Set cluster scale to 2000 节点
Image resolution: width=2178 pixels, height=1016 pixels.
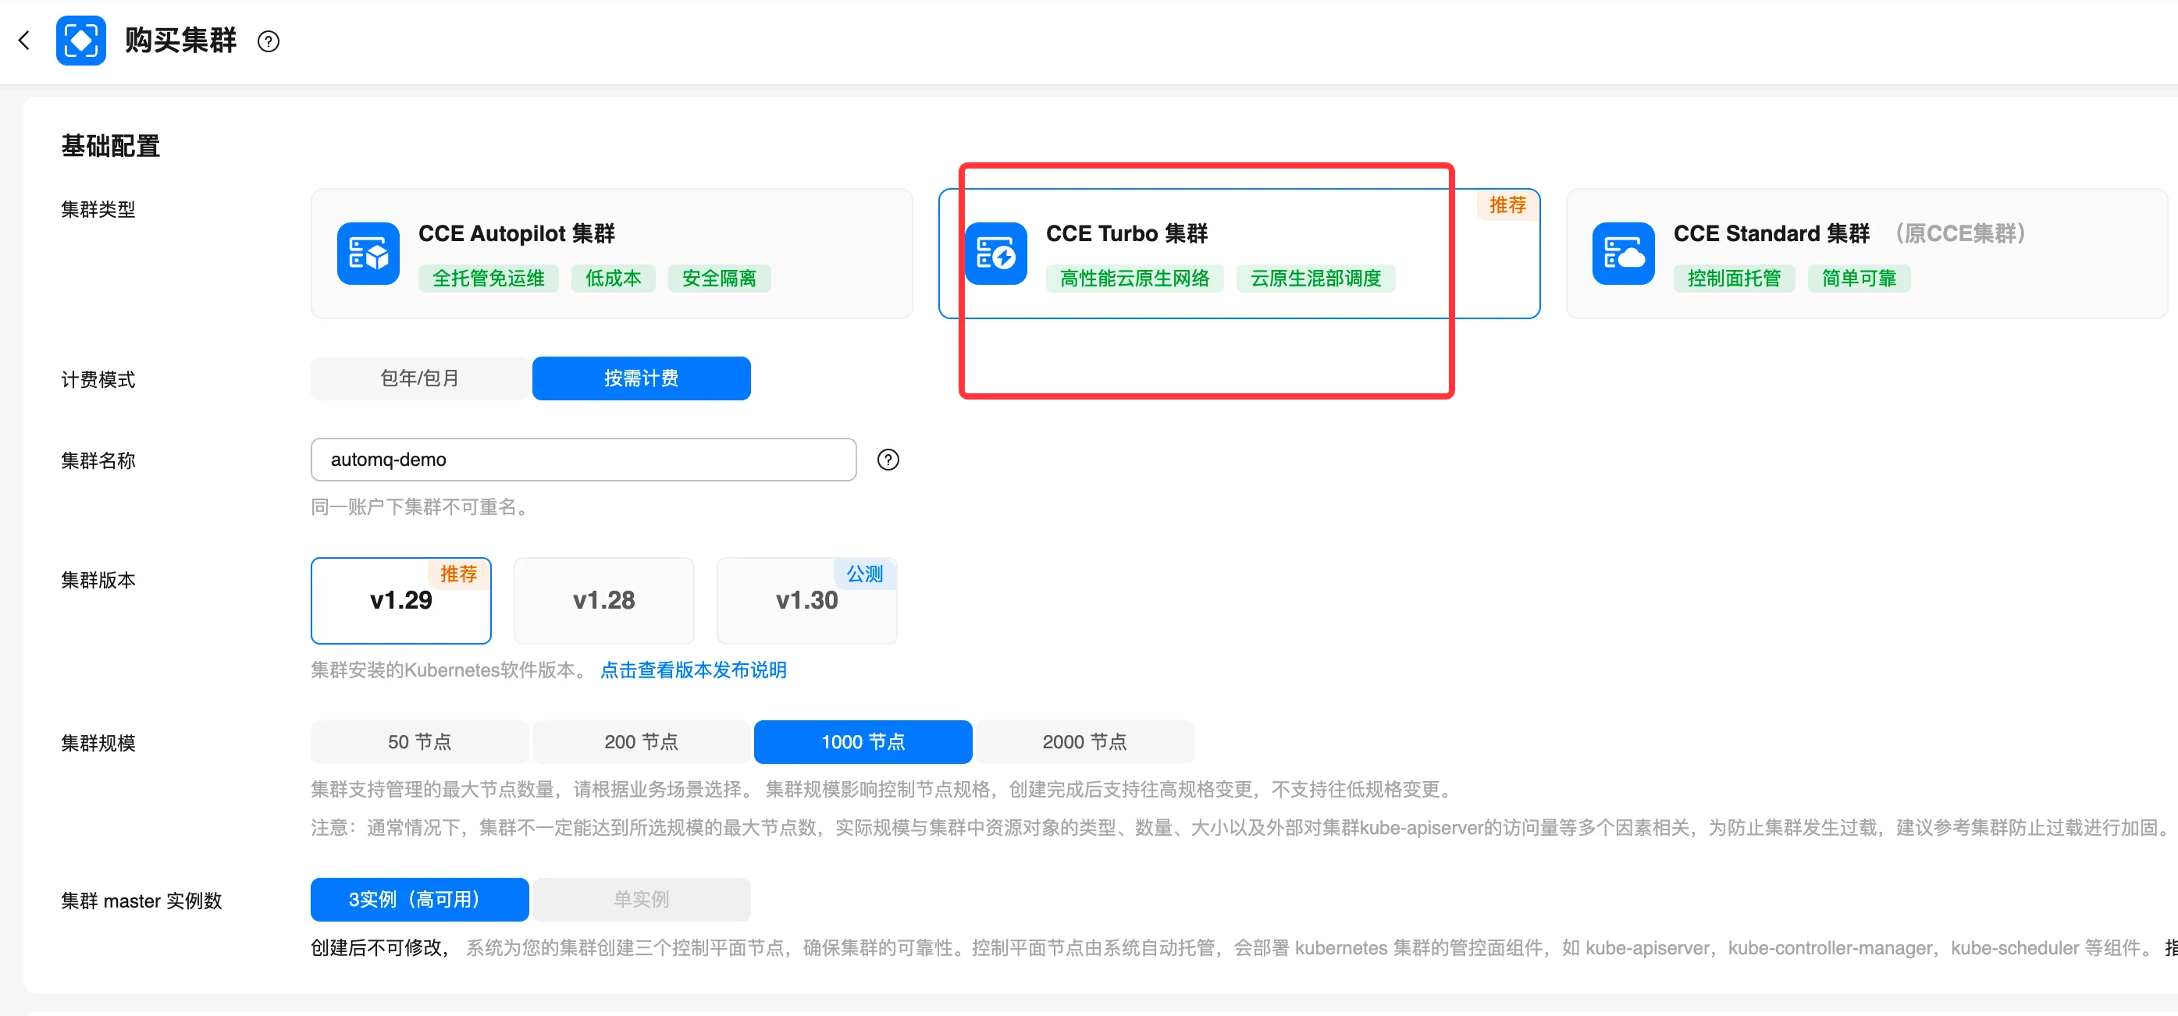1084,741
